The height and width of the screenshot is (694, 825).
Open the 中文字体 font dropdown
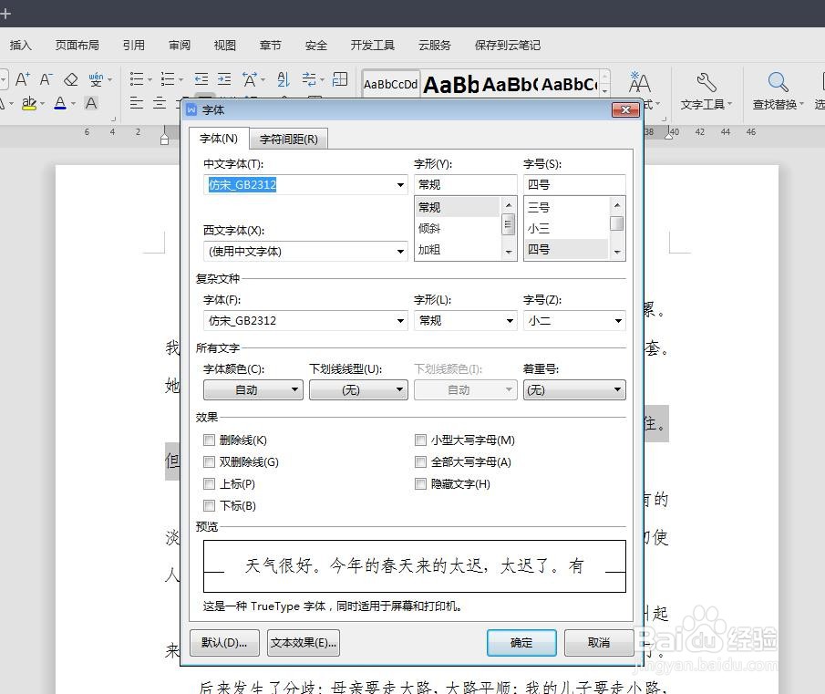[399, 184]
